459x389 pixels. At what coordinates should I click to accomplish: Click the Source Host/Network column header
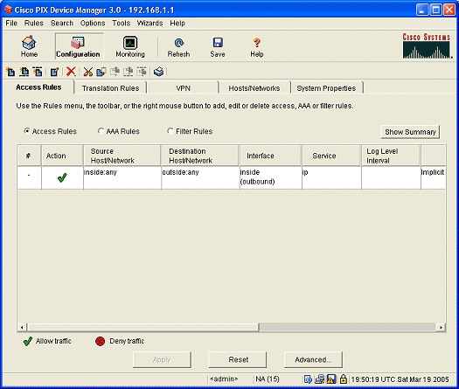(122, 156)
